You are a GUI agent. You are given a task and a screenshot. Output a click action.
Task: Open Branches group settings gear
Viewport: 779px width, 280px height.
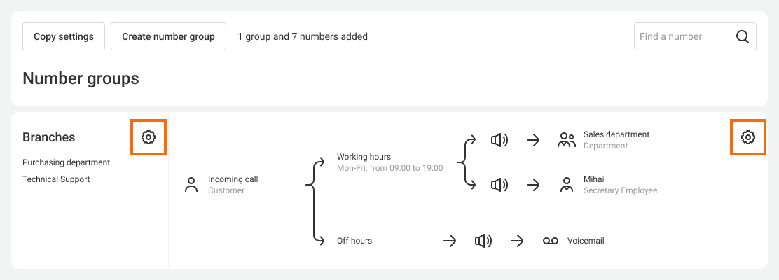149,137
